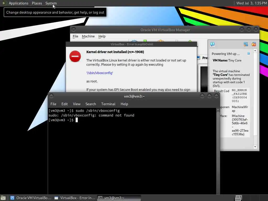Click the delete finished notifications icon
The image size is (268, 201).
(x=254, y=44)
